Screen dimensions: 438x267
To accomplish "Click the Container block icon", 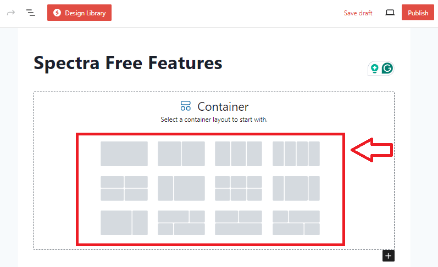I will [x=185, y=106].
